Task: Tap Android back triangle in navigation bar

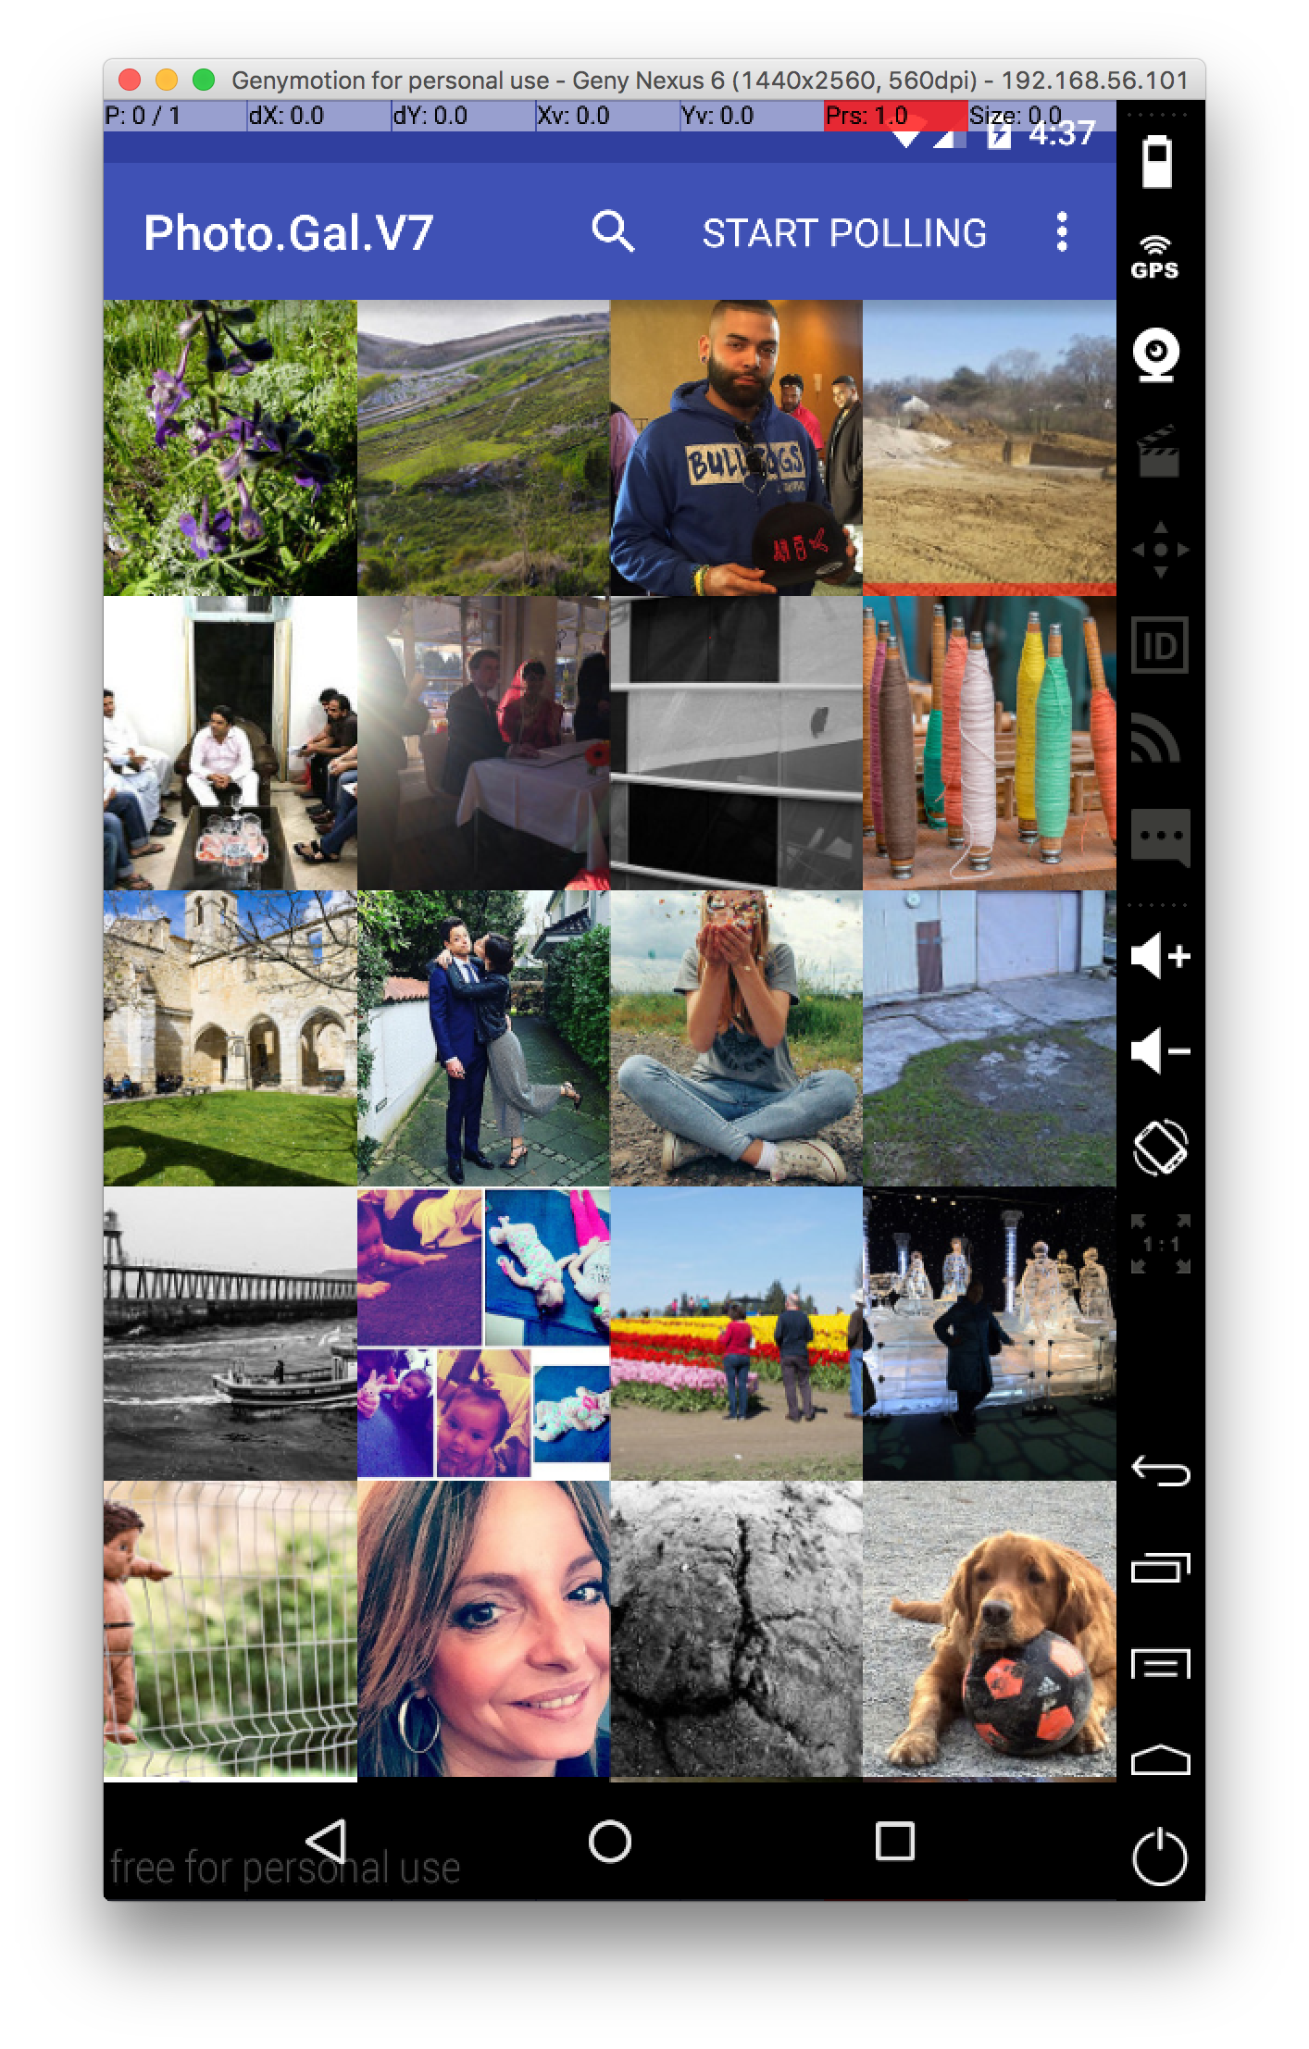Action: pyautogui.click(x=327, y=1841)
